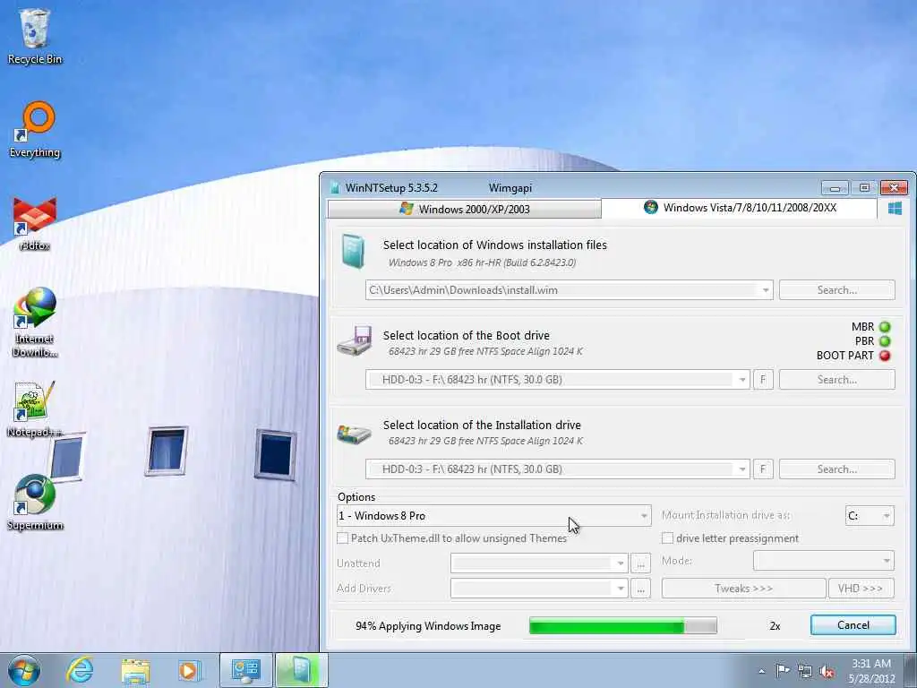Search for the Installation drive location
Viewport: 917px width, 688px height.
point(837,469)
